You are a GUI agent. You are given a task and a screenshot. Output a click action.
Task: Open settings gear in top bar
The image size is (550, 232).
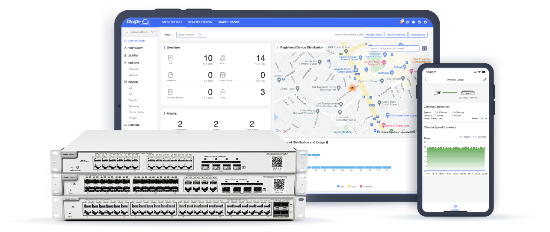point(408,22)
